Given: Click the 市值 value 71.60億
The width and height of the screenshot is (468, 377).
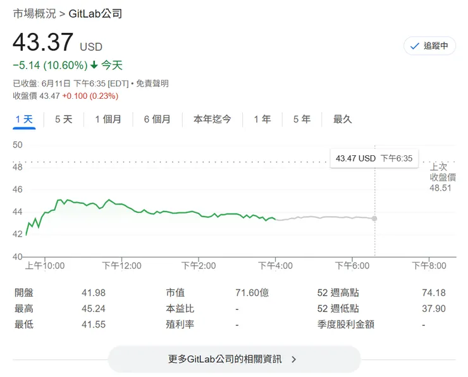Looking at the screenshot, I should (x=252, y=293).
